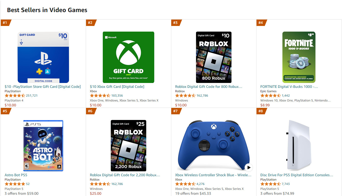Image resolution: width=342 pixels, height=196 pixels.
Task: Open $10 Xbox Gift Card title link
Action: [x=117, y=87]
